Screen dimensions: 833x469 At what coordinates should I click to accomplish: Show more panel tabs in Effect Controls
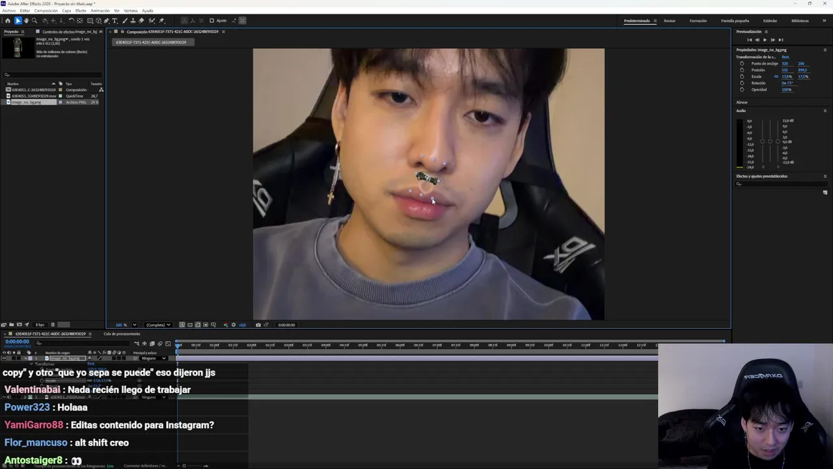(100, 31)
